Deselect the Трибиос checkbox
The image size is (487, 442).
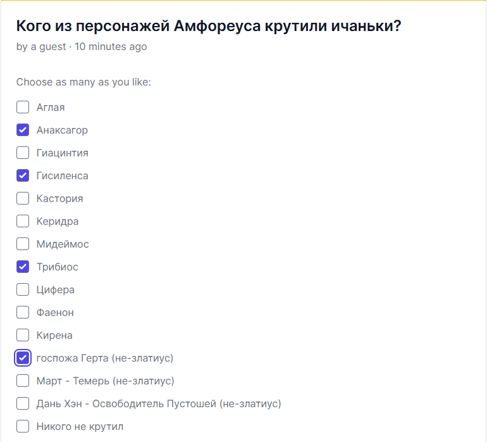click(x=23, y=267)
